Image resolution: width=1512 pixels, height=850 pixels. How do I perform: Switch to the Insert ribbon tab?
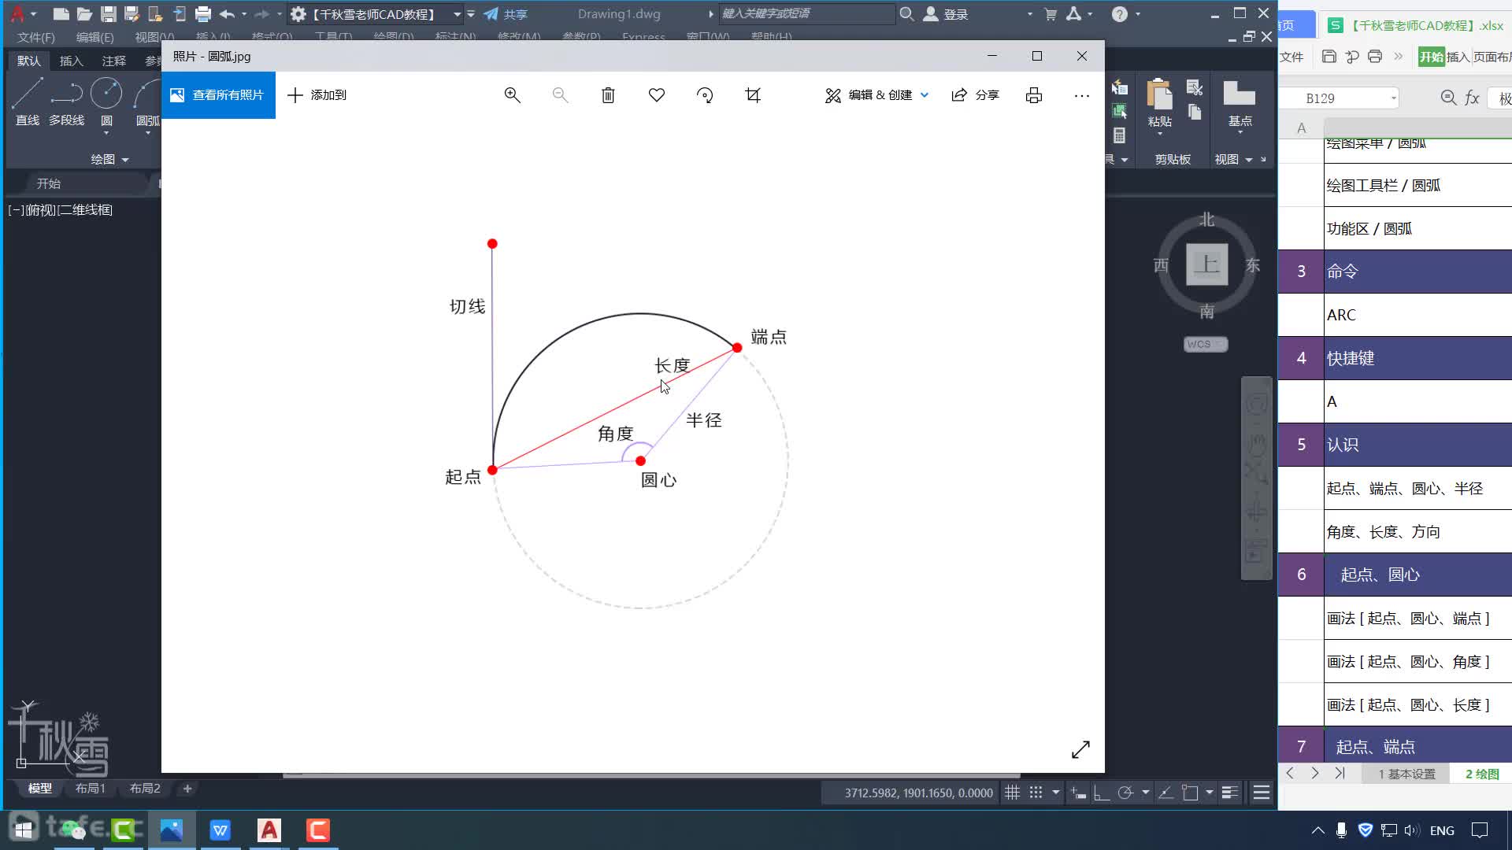pos(71,61)
